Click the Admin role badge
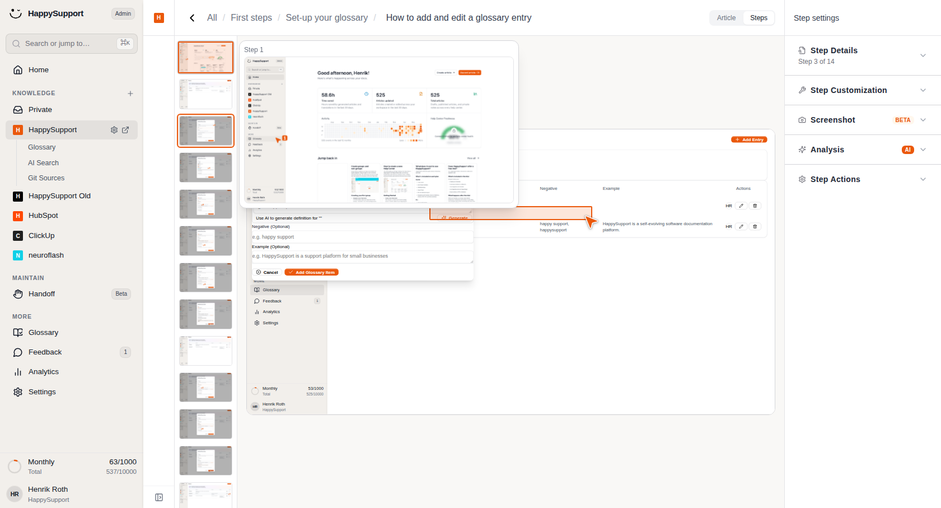Image resolution: width=941 pixels, height=508 pixels. [123, 13]
